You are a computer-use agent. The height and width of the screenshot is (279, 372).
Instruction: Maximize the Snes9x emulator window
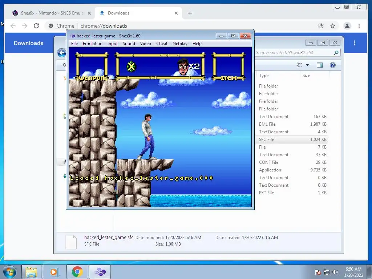pos(233,36)
